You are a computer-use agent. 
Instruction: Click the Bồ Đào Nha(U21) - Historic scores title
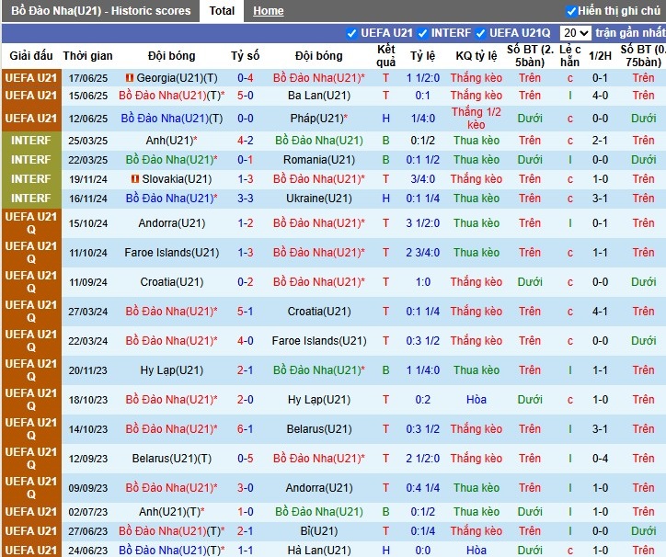(100, 11)
